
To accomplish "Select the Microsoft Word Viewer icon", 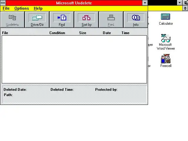I will [166, 42].
